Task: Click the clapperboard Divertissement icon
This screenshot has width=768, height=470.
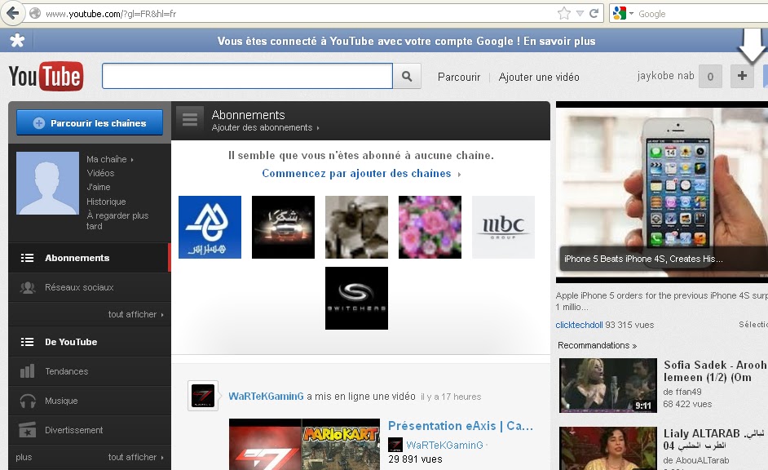Action: pyautogui.click(x=28, y=430)
